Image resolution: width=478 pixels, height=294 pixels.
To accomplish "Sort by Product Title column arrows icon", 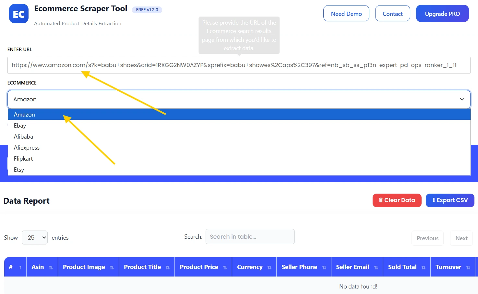I will (x=168, y=267).
